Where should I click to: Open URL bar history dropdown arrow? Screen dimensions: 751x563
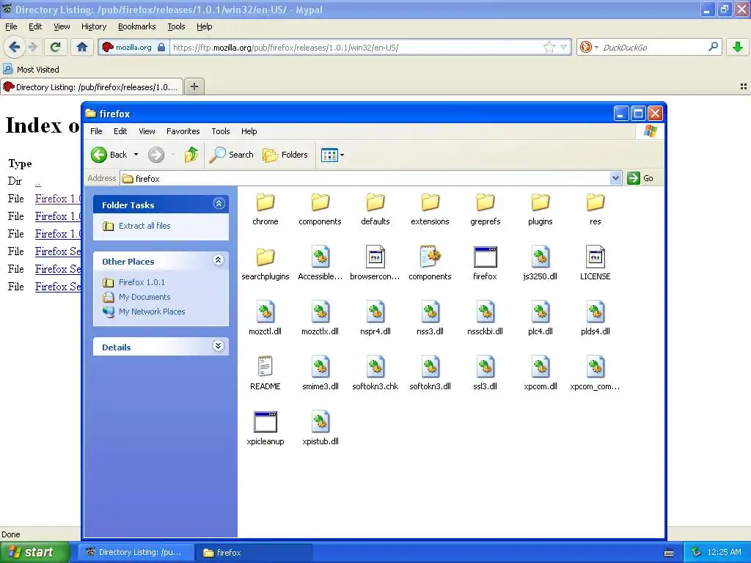point(563,47)
